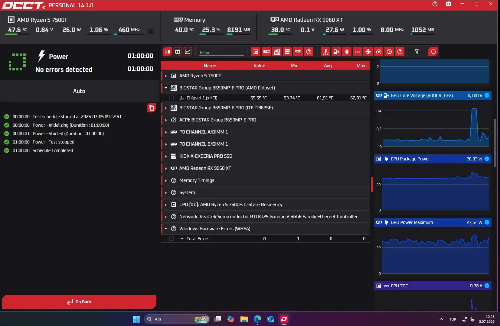Toggle CPU sensors filter in toolbar
This screenshot has width=500, height=326.
(x=256, y=52)
